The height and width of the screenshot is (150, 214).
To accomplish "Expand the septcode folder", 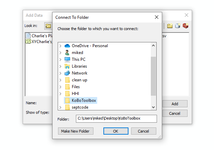I will point(61,107).
